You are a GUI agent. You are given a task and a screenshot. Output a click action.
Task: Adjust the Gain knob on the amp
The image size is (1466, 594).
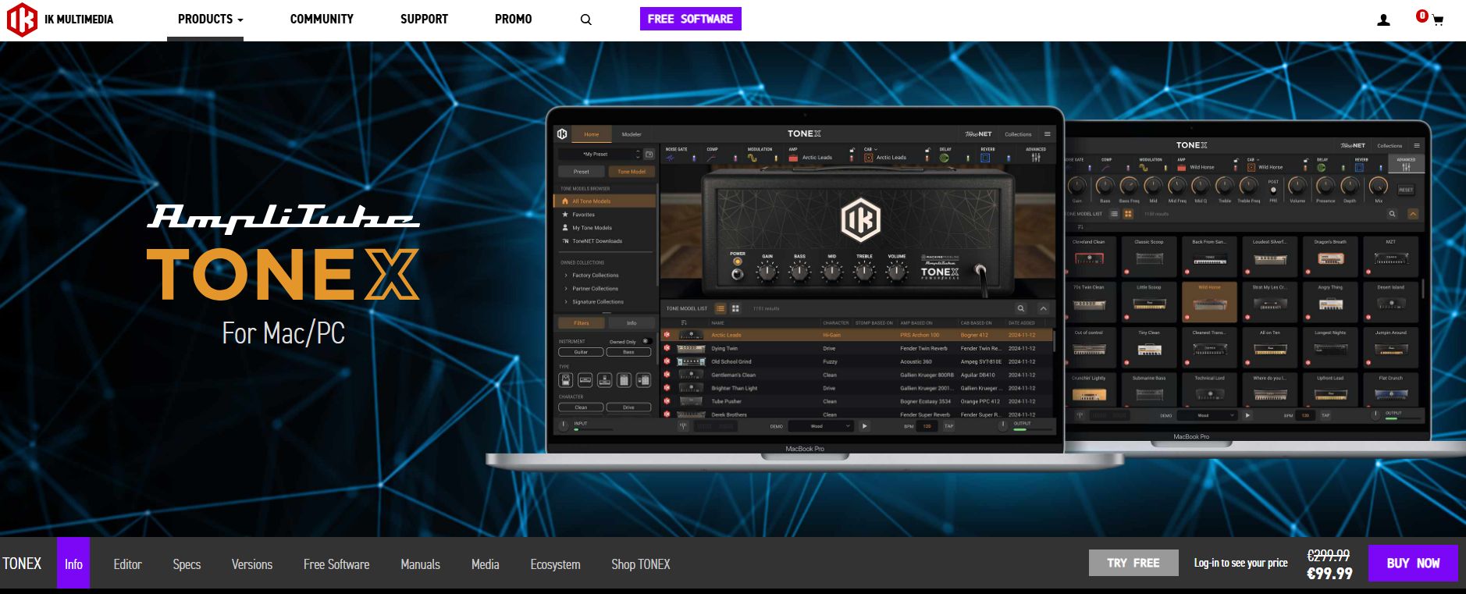767,272
